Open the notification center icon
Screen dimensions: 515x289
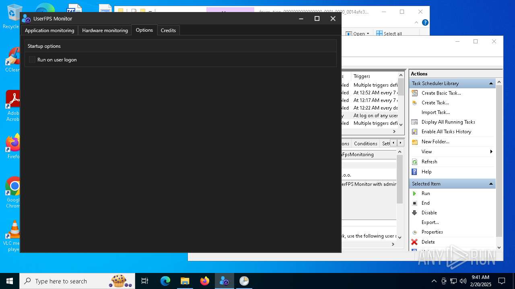coord(502,281)
